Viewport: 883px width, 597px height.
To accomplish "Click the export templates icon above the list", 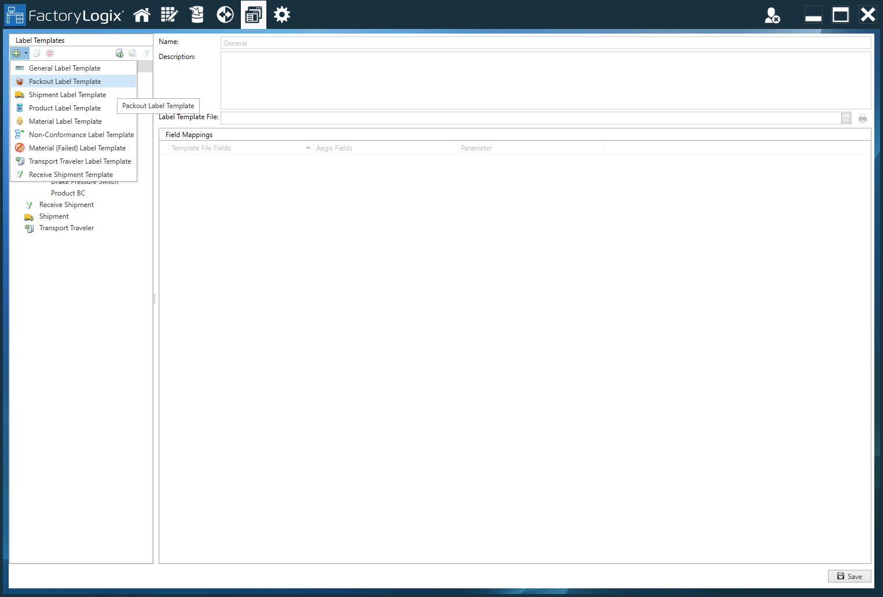I will coord(119,53).
